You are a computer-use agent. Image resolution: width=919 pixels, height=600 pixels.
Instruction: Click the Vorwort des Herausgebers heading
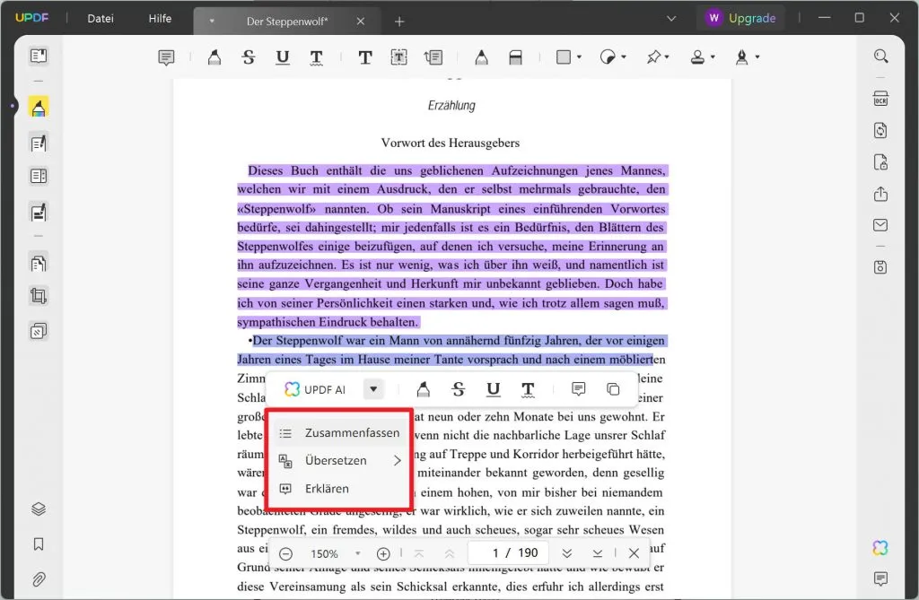tap(451, 143)
